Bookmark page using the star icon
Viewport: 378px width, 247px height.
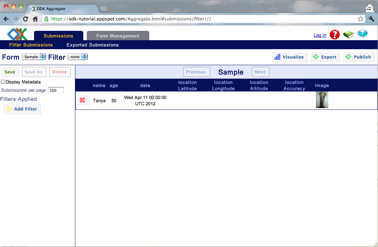[x=361, y=19]
